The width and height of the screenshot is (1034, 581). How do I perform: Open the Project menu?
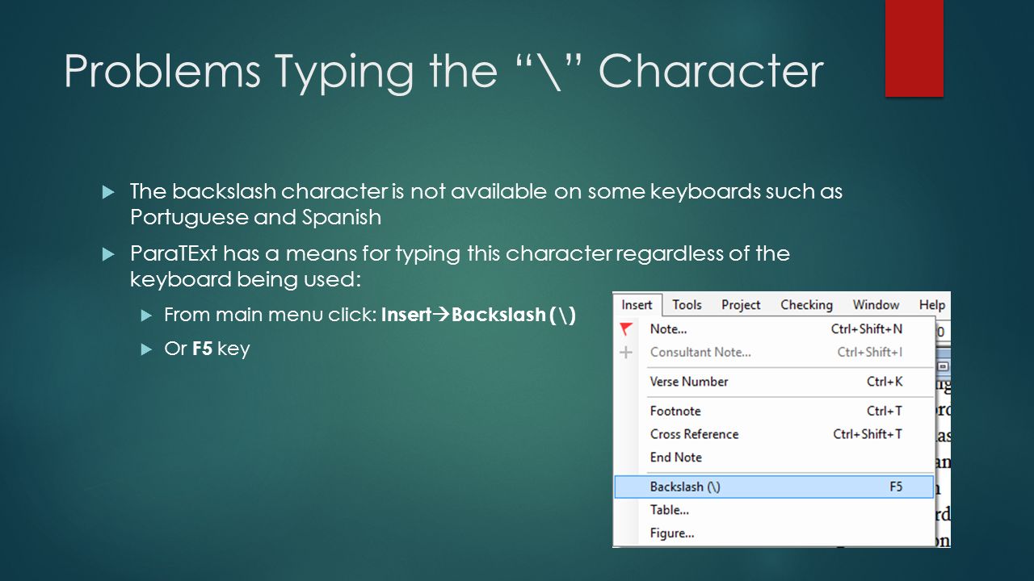click(741, 305)
